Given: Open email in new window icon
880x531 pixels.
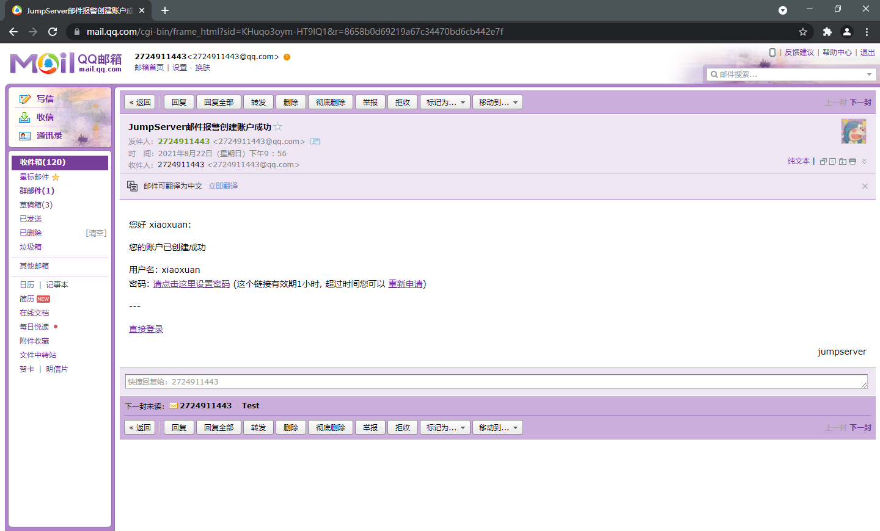Looking at the screenshot, I should (823, 162).
